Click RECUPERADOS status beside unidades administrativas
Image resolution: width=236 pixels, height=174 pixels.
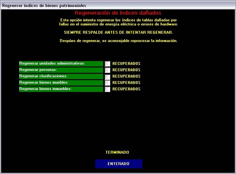126,64
